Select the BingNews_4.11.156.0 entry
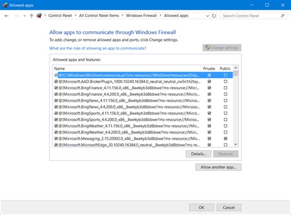291x215 pixels. [x=129, y=101]
